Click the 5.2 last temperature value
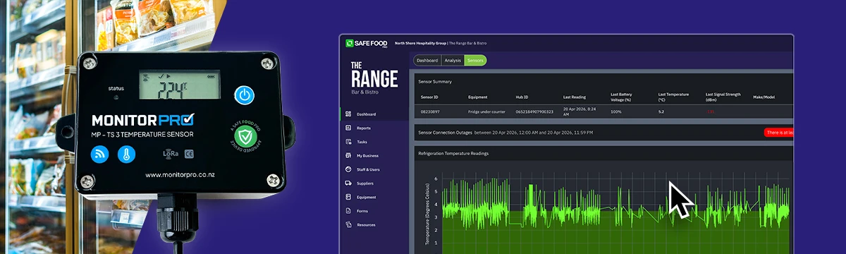846x254 pixels. point(661,111)
